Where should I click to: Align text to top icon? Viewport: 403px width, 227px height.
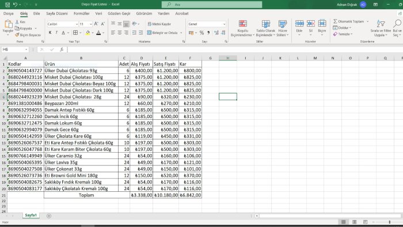point(113,24)
